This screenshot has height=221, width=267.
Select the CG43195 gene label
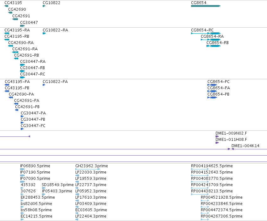13,3
